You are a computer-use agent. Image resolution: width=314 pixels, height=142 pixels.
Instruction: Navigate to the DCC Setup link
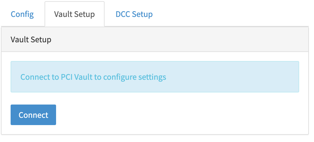coord(134,14)
